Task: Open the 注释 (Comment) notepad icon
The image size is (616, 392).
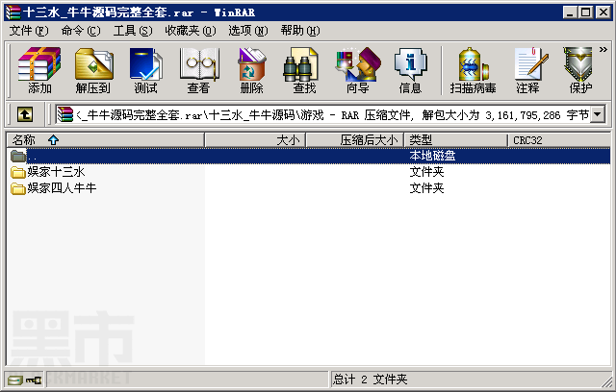Action: click(528, 70)
